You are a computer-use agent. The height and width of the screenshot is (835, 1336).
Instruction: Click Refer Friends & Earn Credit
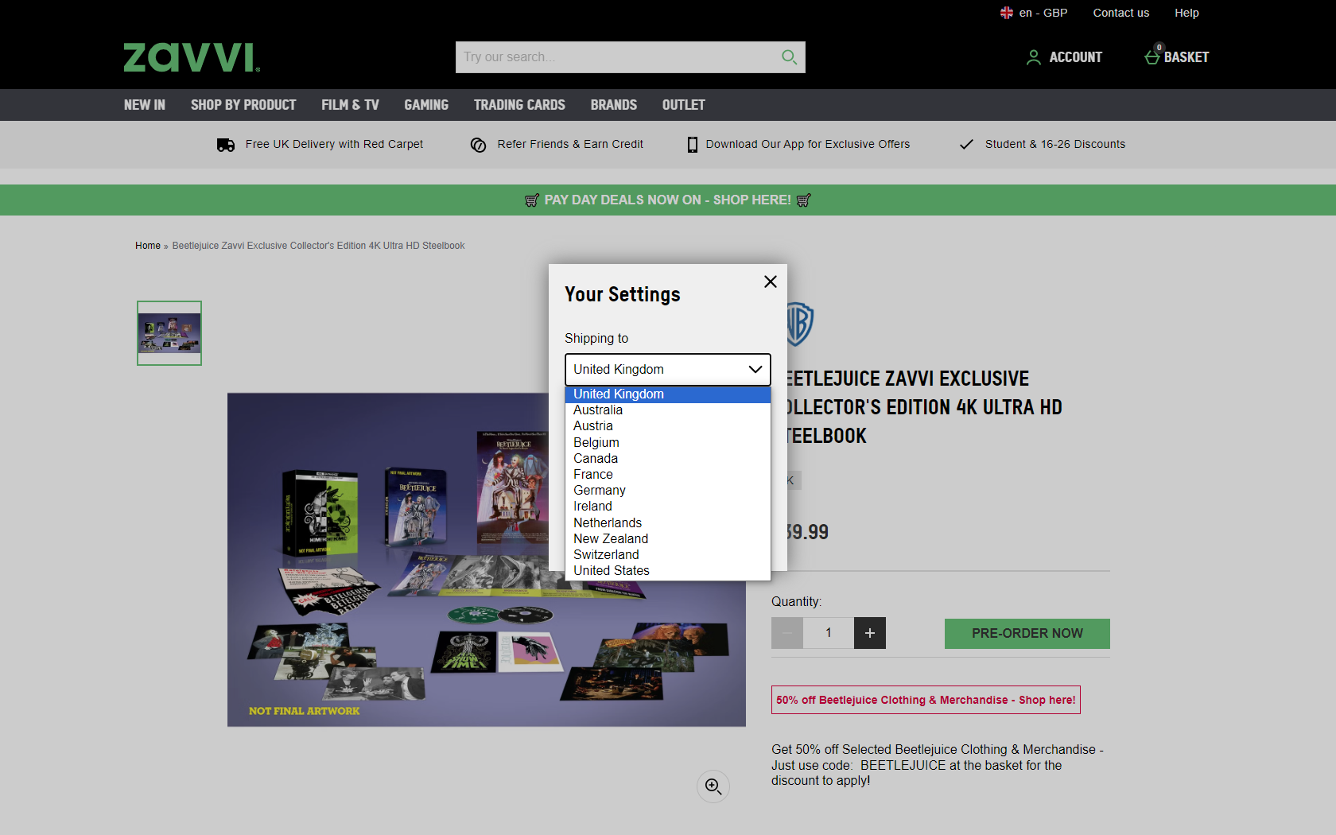pos(570,145)
